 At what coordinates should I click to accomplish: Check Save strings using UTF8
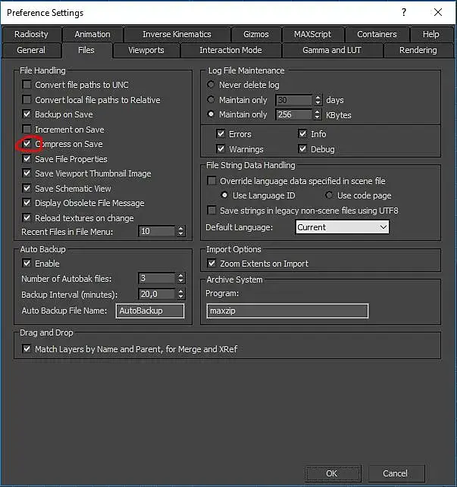[x=211, y=211]
